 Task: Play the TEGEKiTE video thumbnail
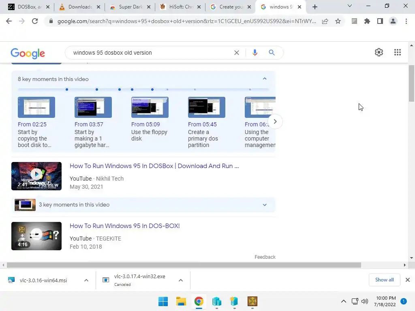tap(36, 236)
